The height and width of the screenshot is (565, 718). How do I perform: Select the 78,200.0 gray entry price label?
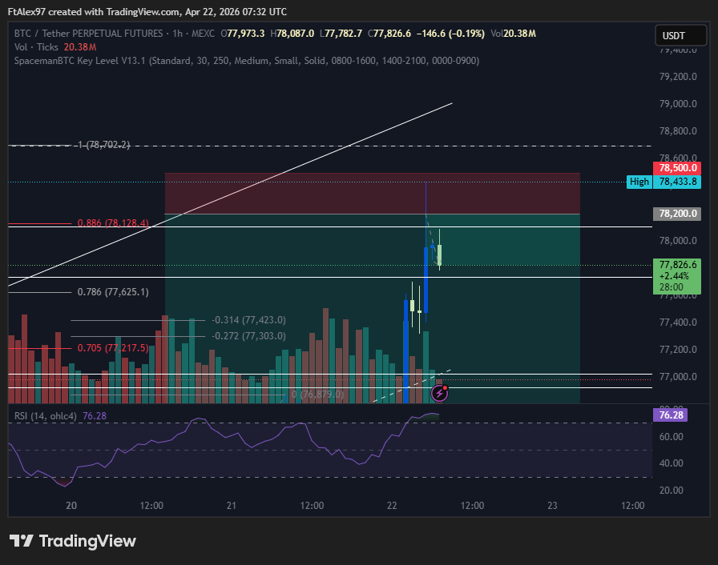point(677,214)
